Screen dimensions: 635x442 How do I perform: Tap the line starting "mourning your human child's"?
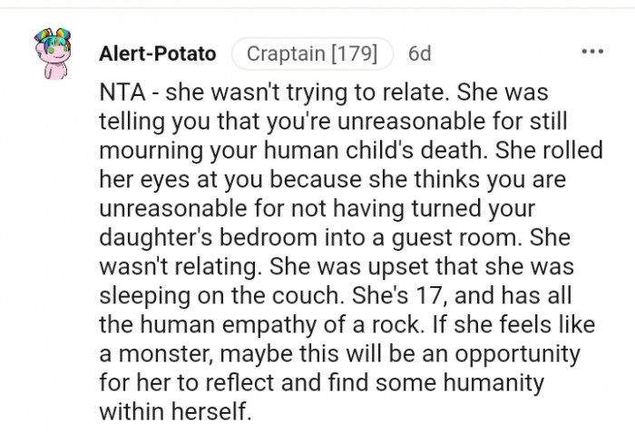pos(351,150)
